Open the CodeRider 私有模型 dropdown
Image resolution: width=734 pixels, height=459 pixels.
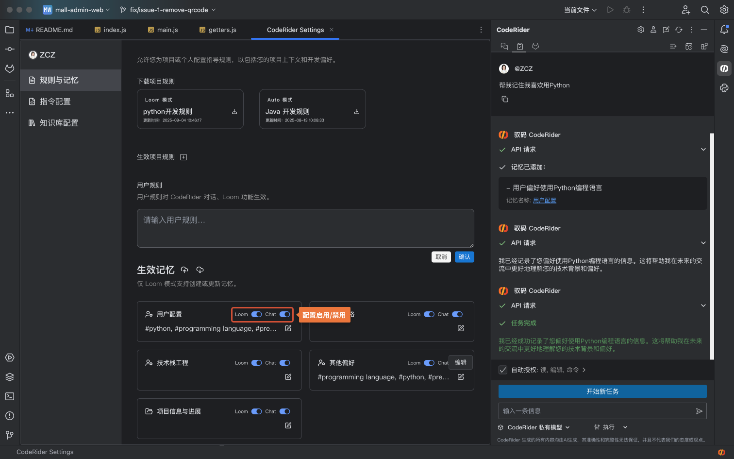(x=534, y=427)
